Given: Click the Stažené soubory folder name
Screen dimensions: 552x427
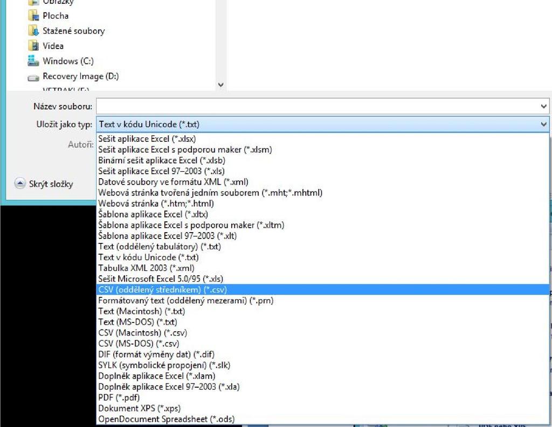Looking at the screenshot, I should click(x=74, y=31).
